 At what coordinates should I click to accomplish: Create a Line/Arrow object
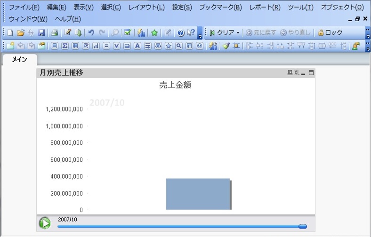tap(148, 46)
